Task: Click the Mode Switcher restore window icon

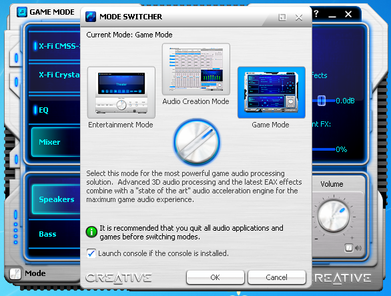Action: 282,17
